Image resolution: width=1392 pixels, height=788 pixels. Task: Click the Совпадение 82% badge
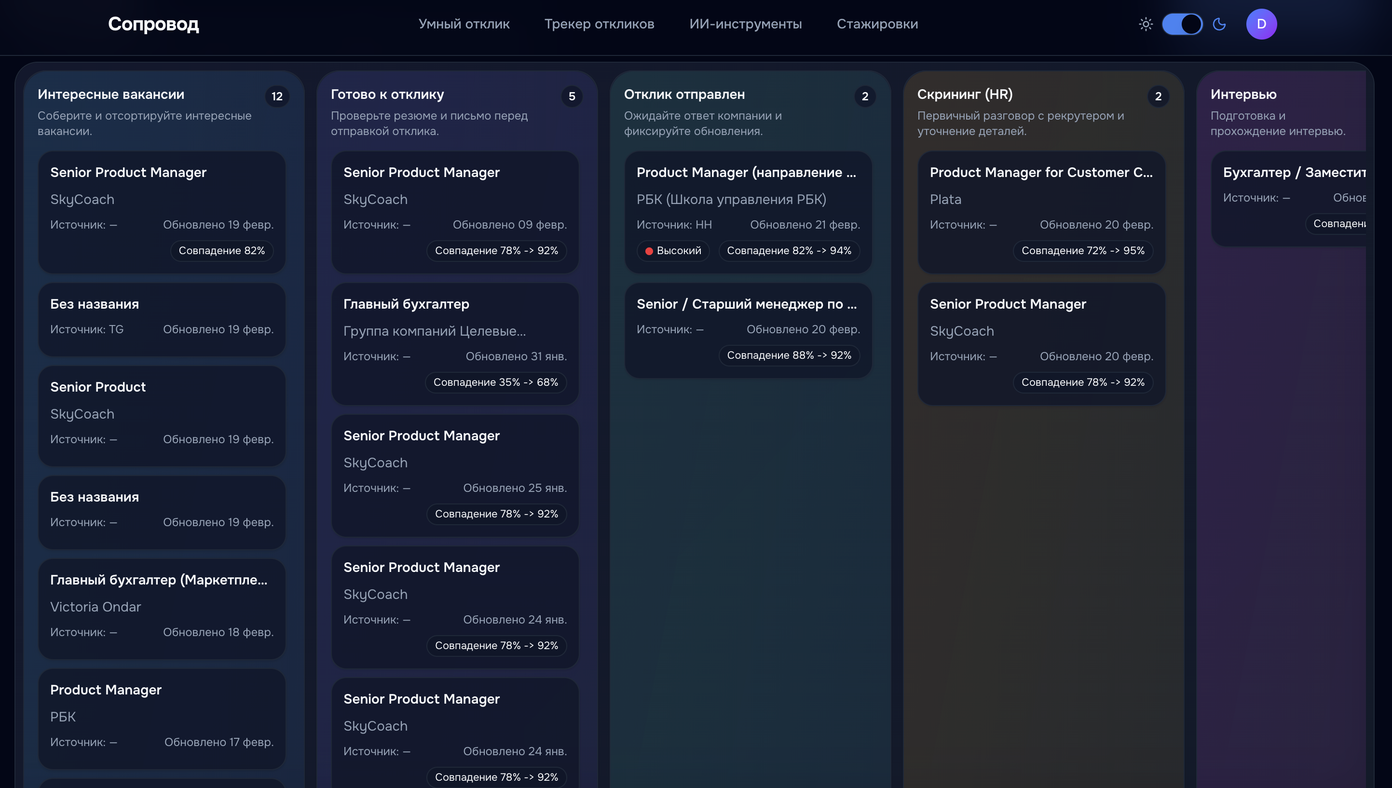221,251
